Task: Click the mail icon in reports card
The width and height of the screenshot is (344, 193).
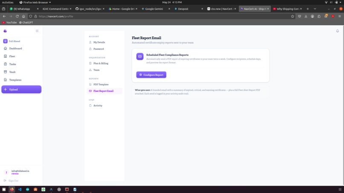Action: tap(140, 57)
